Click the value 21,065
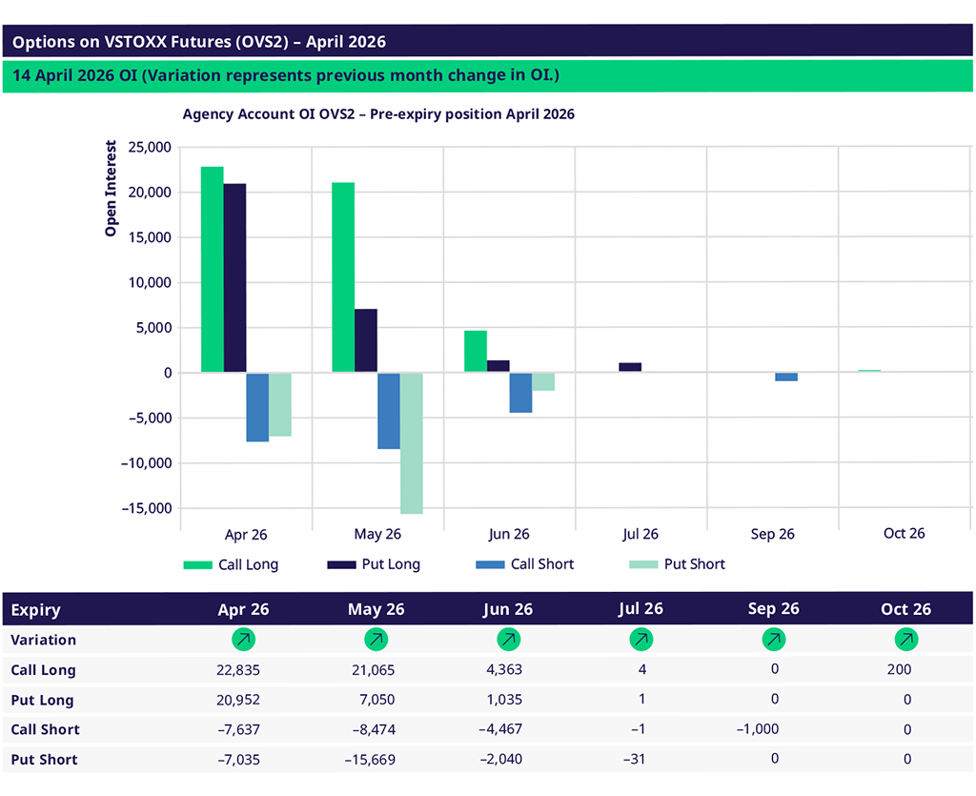The image size is (976, 796). tap(374, 670)
